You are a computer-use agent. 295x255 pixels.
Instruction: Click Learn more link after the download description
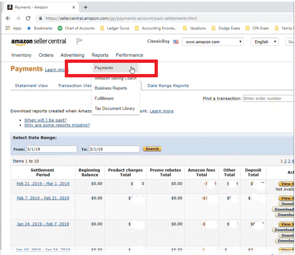point(161,111)
